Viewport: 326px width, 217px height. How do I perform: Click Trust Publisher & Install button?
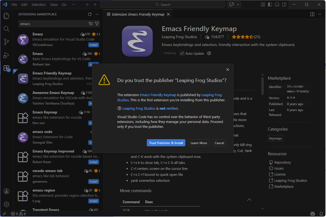tap(166, 143)
